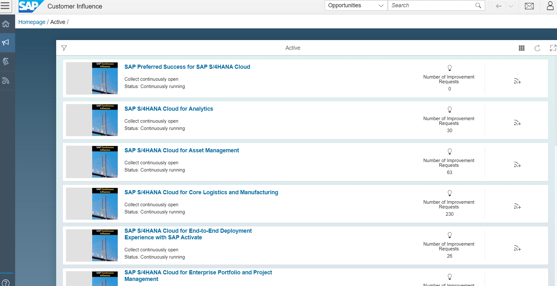This screenshot has width=557, height=286.
Task: Switch to grid tile view
Action: [x=522, y=48]
